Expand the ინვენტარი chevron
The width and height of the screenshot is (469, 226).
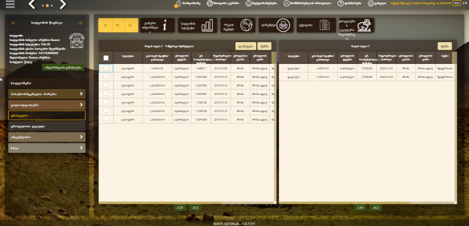[x=81, y=137]
